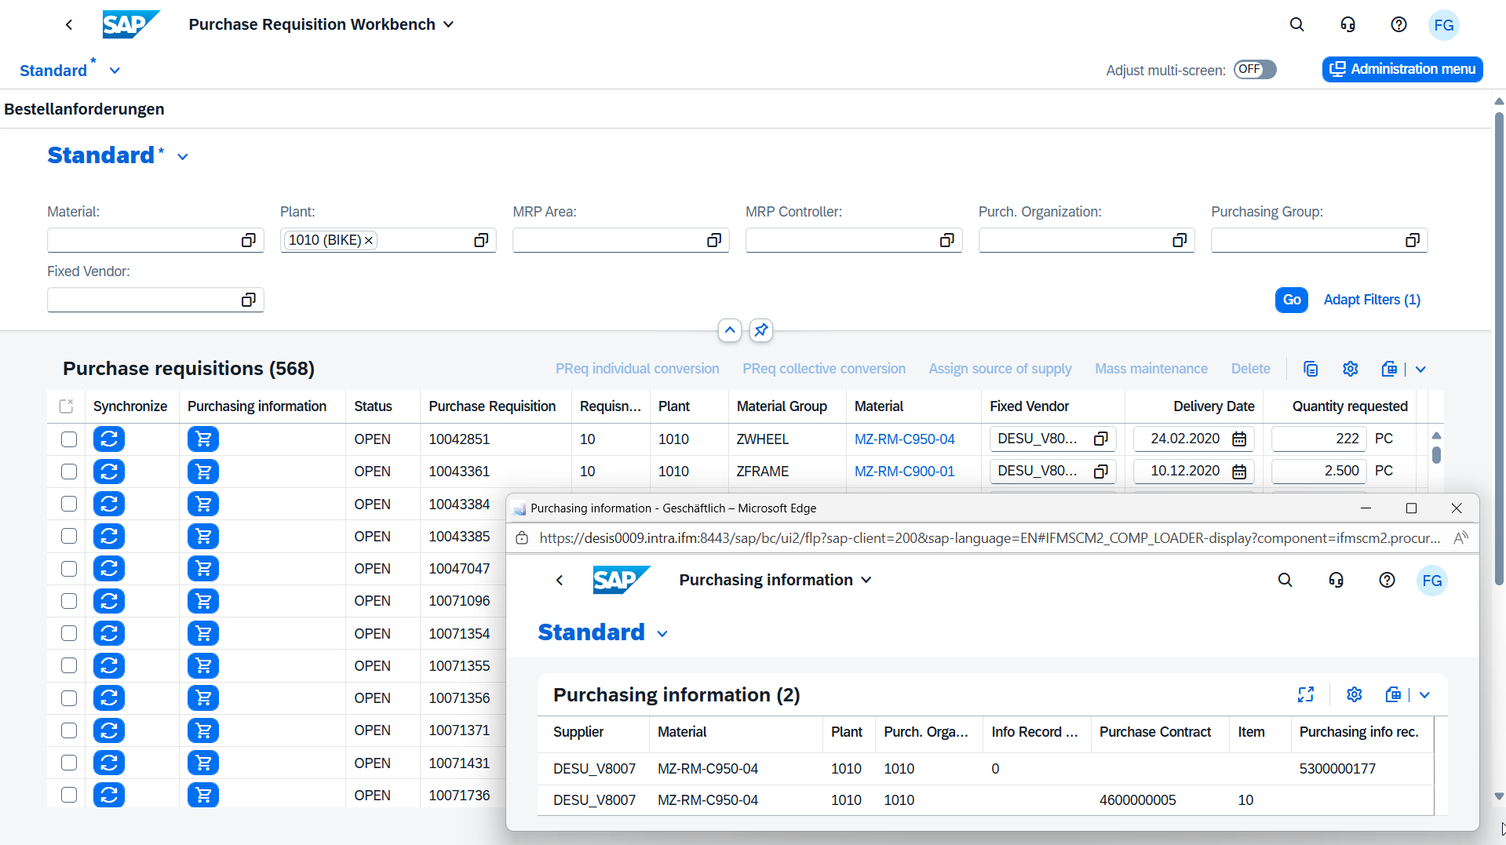The width and height of the screenshot is (1506, 845).
Task: Click the Go button
Action: 1291,300
